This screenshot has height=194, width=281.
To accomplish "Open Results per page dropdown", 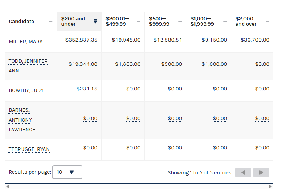I will pyautogui.click(x=67, y=172).
